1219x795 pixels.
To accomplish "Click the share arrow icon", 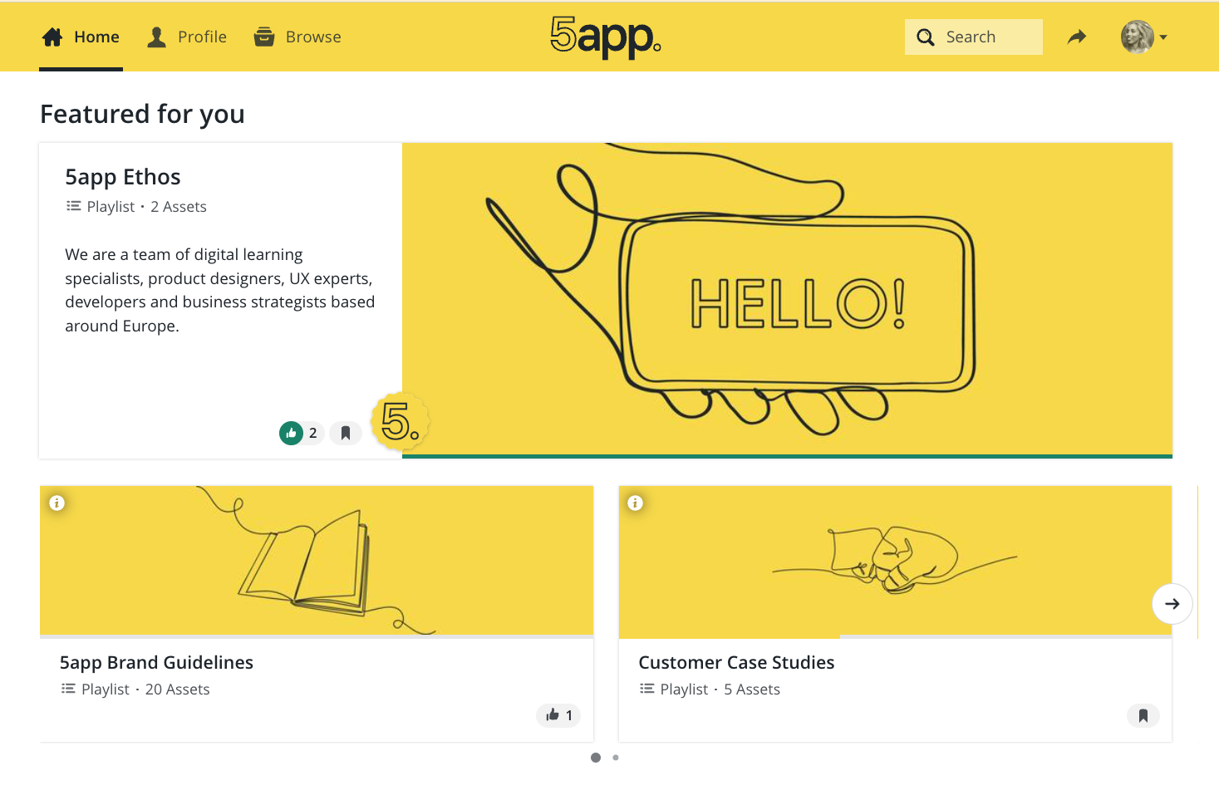I will click(x=1077, y=37).
